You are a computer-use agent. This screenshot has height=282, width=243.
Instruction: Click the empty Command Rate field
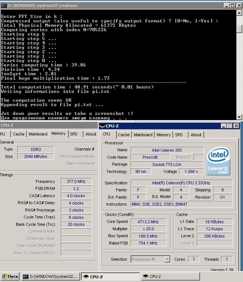tap(76, 232)
